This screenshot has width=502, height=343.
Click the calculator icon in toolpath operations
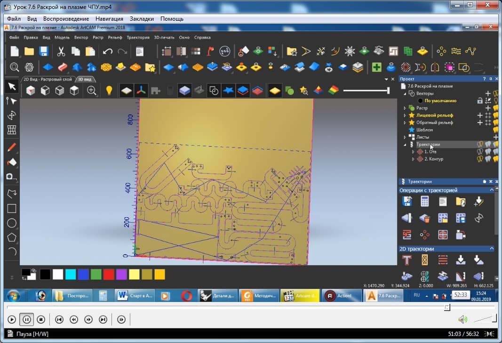click(x=425, y=202)
